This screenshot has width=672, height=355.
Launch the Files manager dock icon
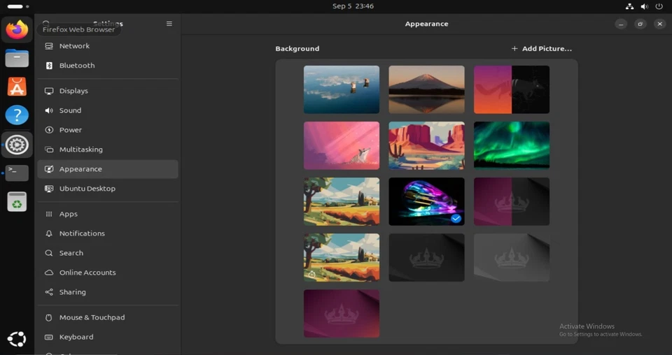pos(17,58)
